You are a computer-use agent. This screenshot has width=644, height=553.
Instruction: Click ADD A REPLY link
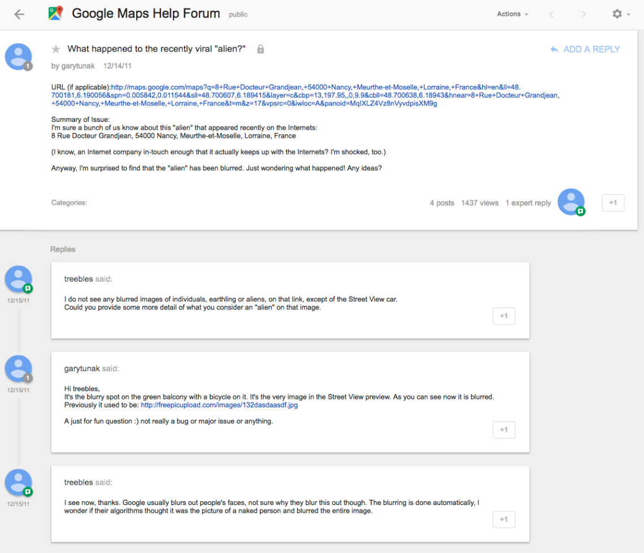[591, 49]
